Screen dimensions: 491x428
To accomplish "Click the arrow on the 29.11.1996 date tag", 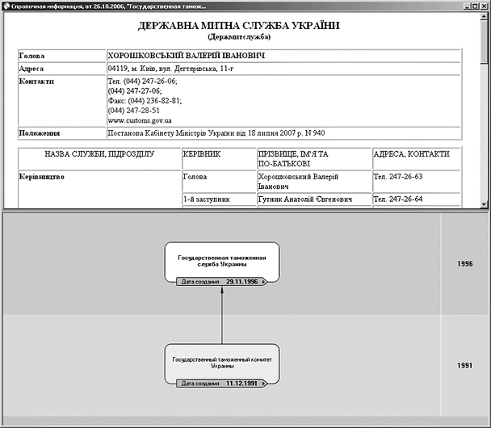I will (264, 282).
